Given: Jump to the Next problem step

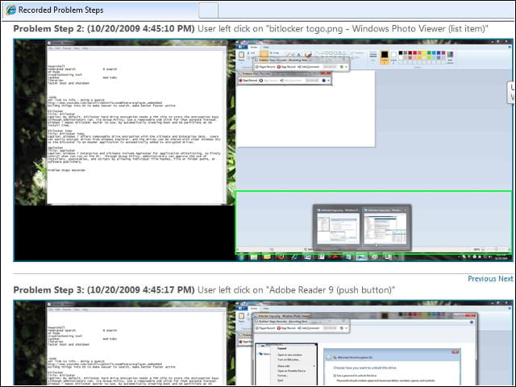Looking at the screenshot, I should click(x=506, y=279).
